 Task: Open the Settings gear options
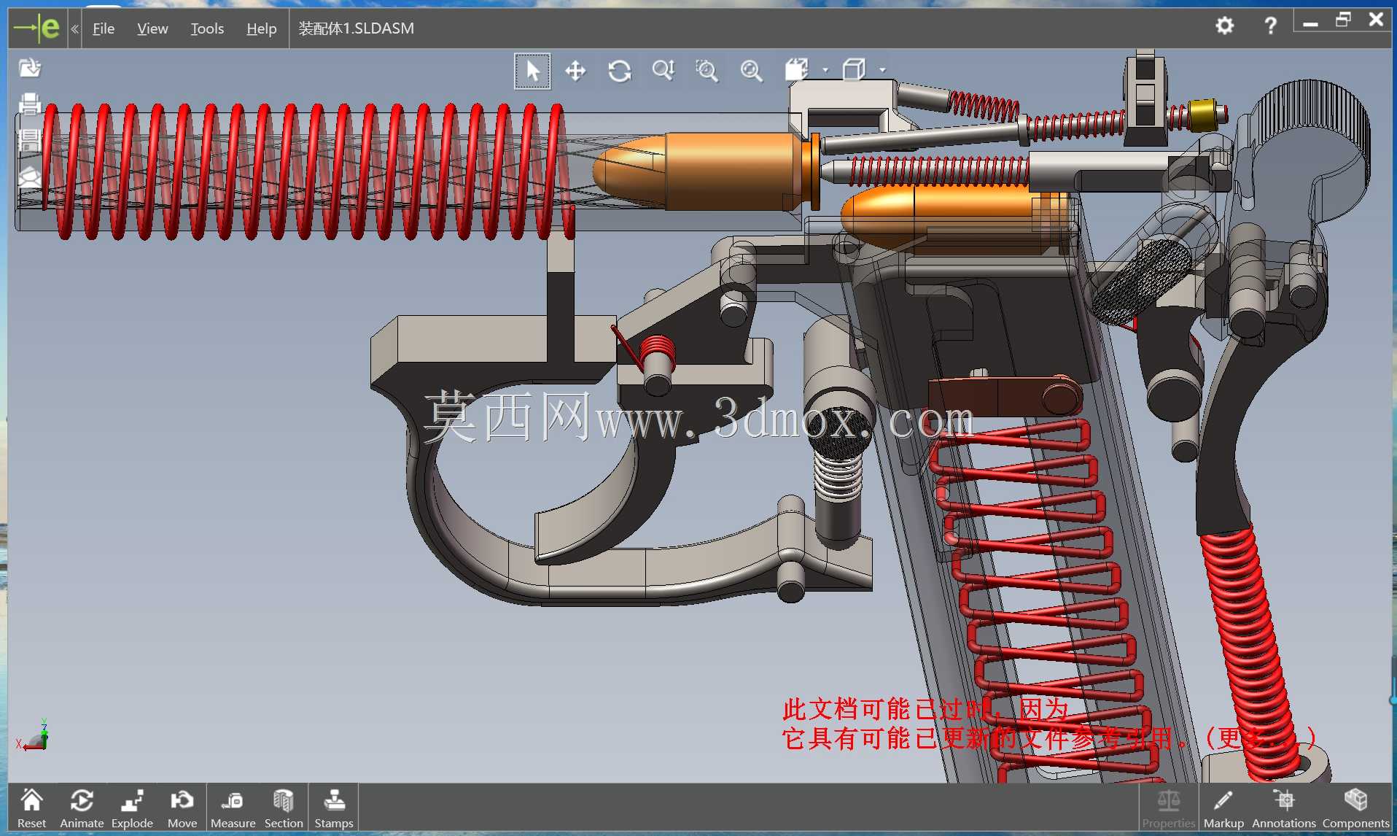pyautogui.click(x=1225, y=26)
